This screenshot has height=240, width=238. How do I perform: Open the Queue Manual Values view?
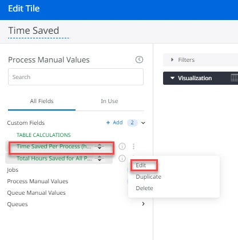[36, 192]
